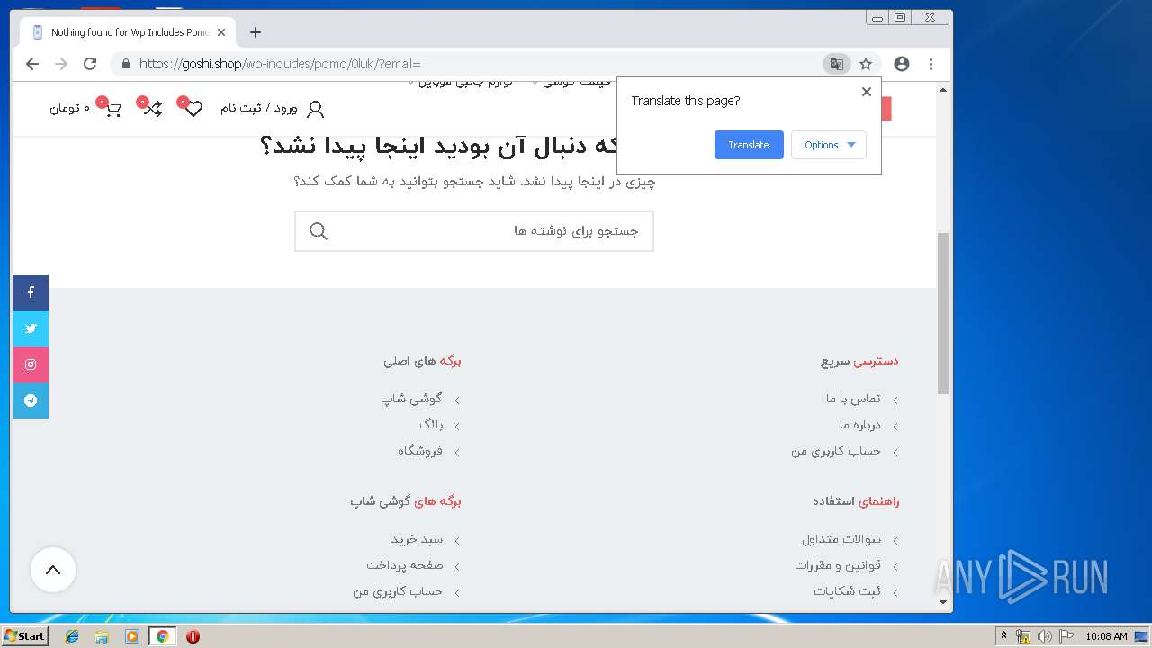Click the Opera taskbar icon
This screenshot has width=1152, height=648.
pos(193,636)
